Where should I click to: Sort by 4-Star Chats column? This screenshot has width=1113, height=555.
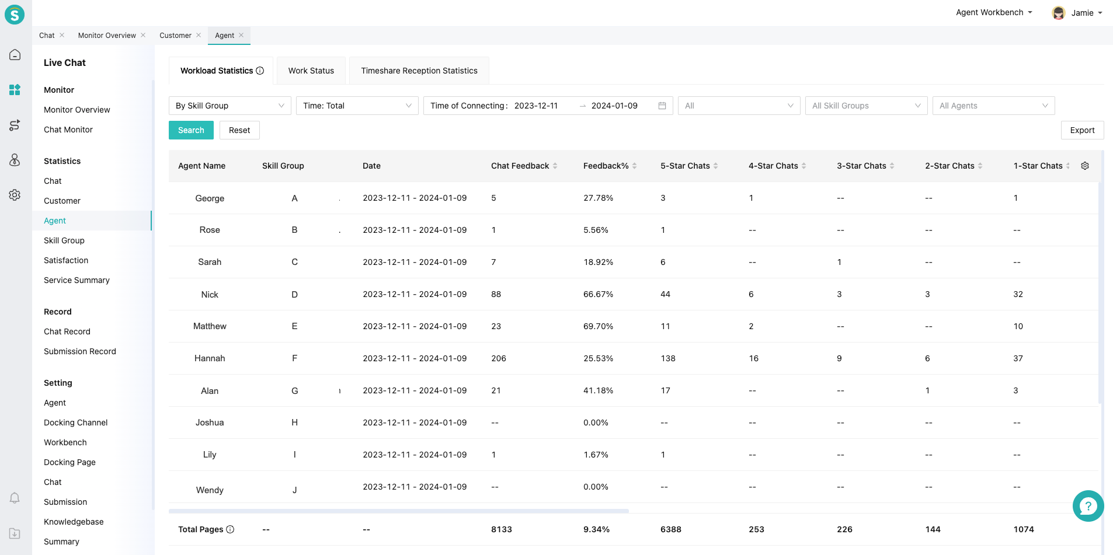(x=804, y=166)
